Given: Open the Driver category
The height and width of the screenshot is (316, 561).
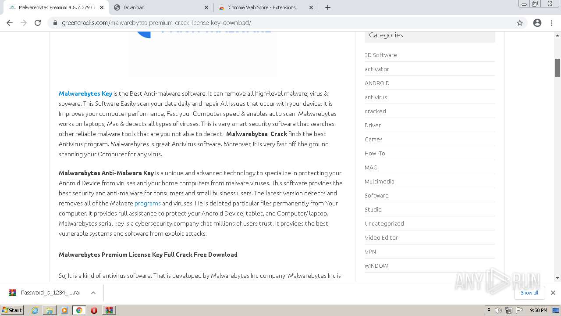Looking at the screenshot, I should coord(373,125).
